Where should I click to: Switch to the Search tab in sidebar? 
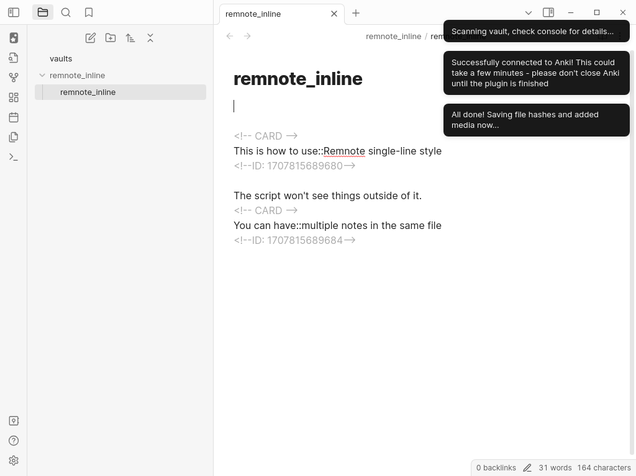pyautogui.click(x=66, y=12)
